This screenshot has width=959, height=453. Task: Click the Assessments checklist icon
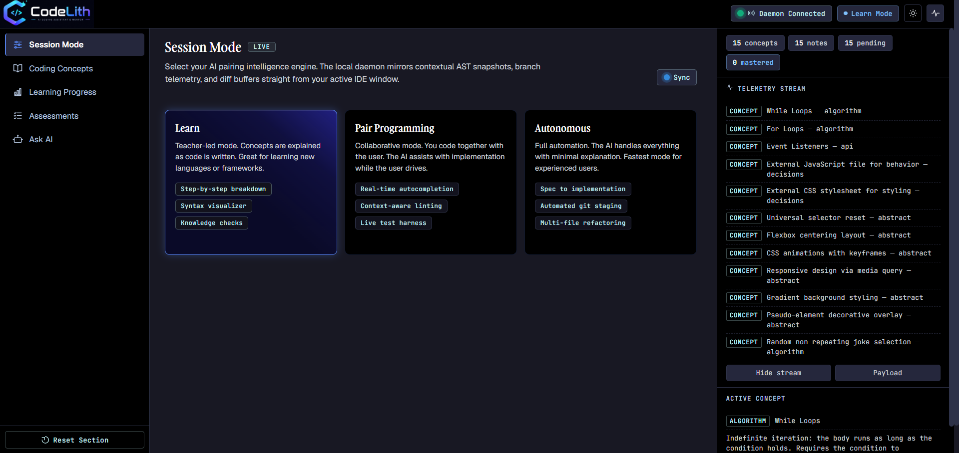18,116
